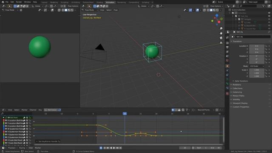This screenshot has height=153, width=272.
Task: Collapse the Transform panel
Action: click(x=237, y=41)
